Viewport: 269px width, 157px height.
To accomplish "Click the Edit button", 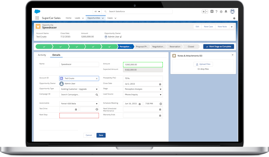I will pos(197,27).
